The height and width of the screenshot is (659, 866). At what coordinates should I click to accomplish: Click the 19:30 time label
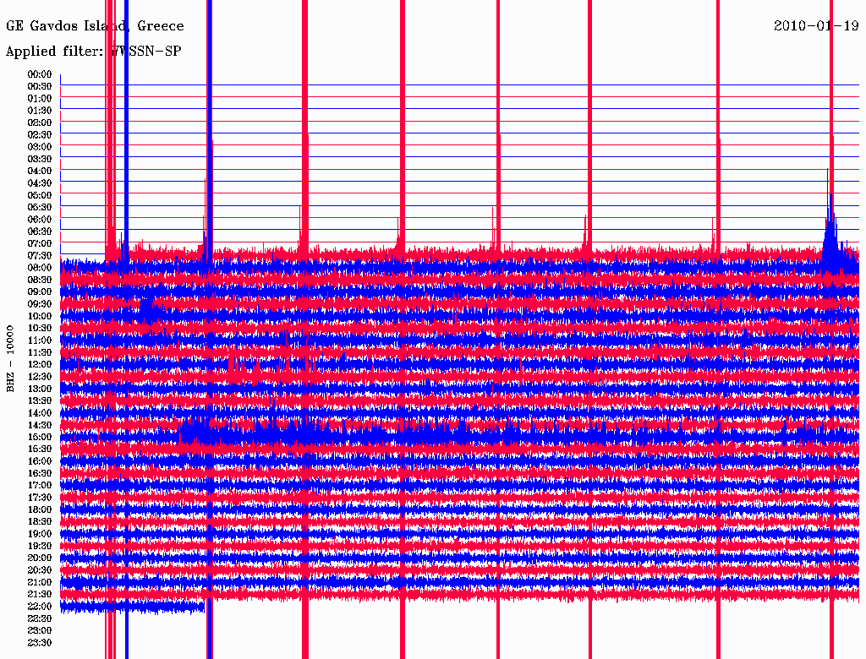click(40, 547)
